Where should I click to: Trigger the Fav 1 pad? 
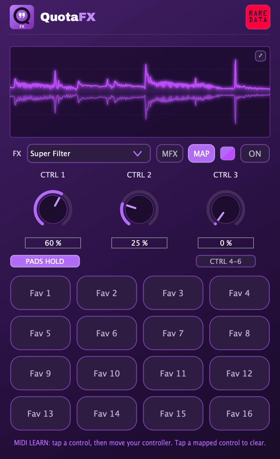click(40, 293)
